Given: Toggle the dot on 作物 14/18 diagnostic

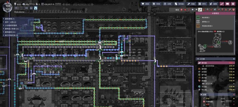Looking at the screenshot, I should point(234,99).
